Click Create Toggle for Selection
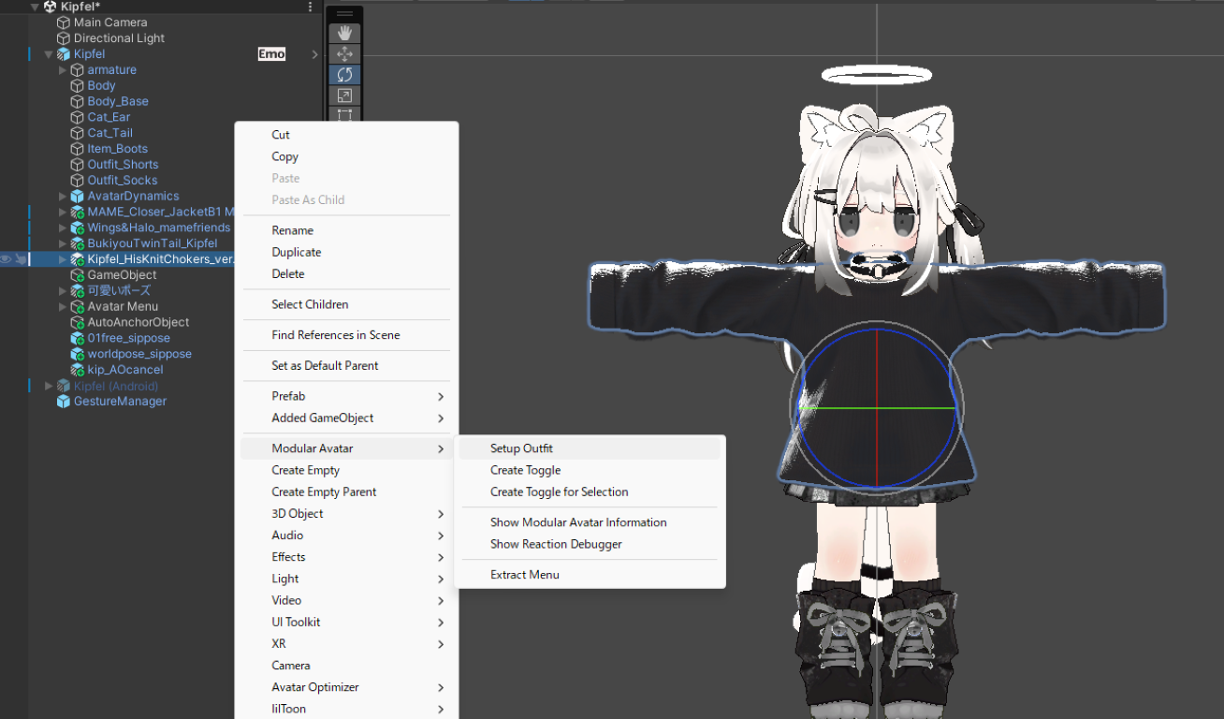 [559, 492]
